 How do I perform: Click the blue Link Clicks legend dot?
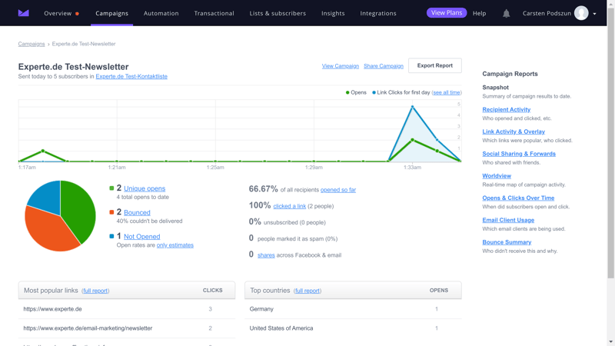pos(374,92)
